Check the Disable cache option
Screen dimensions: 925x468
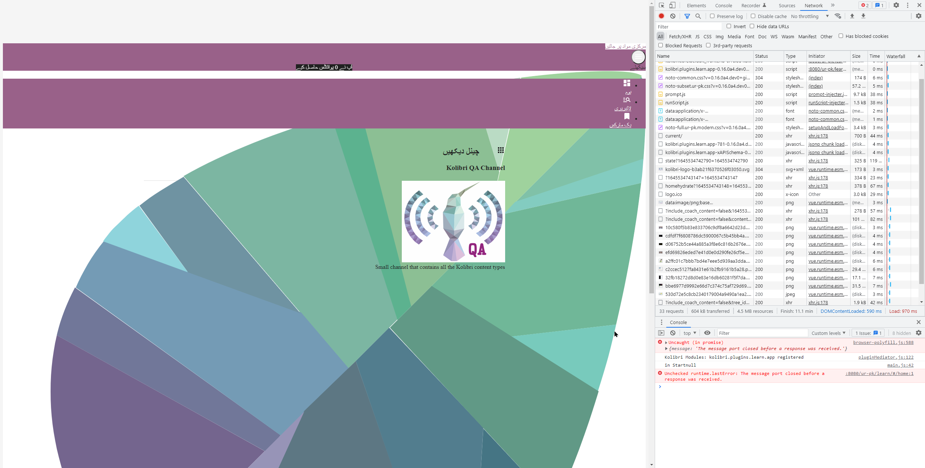coord(753,16)
